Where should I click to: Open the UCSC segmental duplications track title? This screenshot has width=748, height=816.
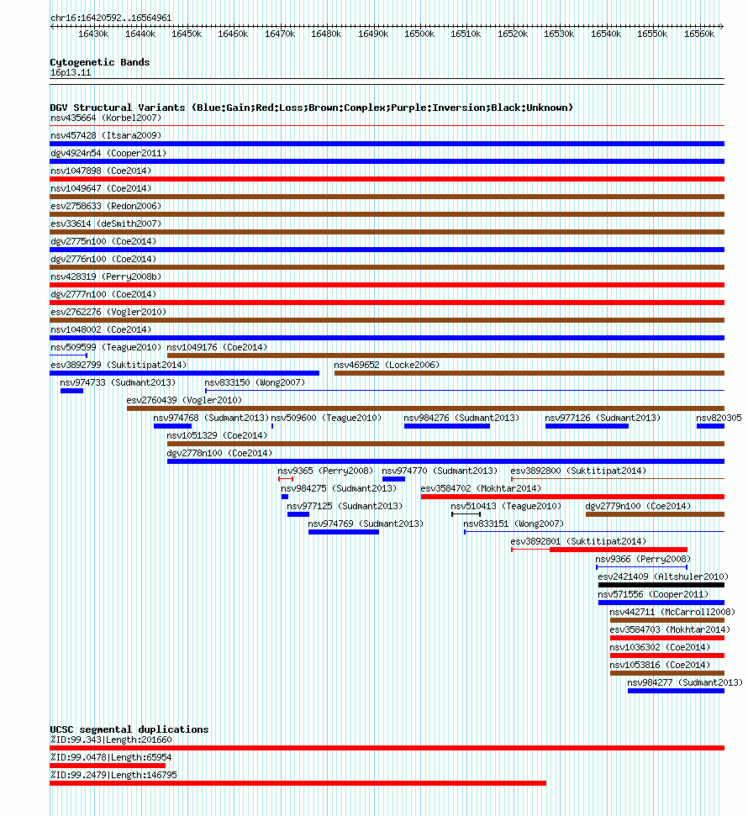(x=129, y=730)
